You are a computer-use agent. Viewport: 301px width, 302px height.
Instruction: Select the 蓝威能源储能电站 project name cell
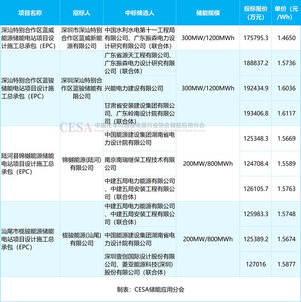tap(30, 38)
